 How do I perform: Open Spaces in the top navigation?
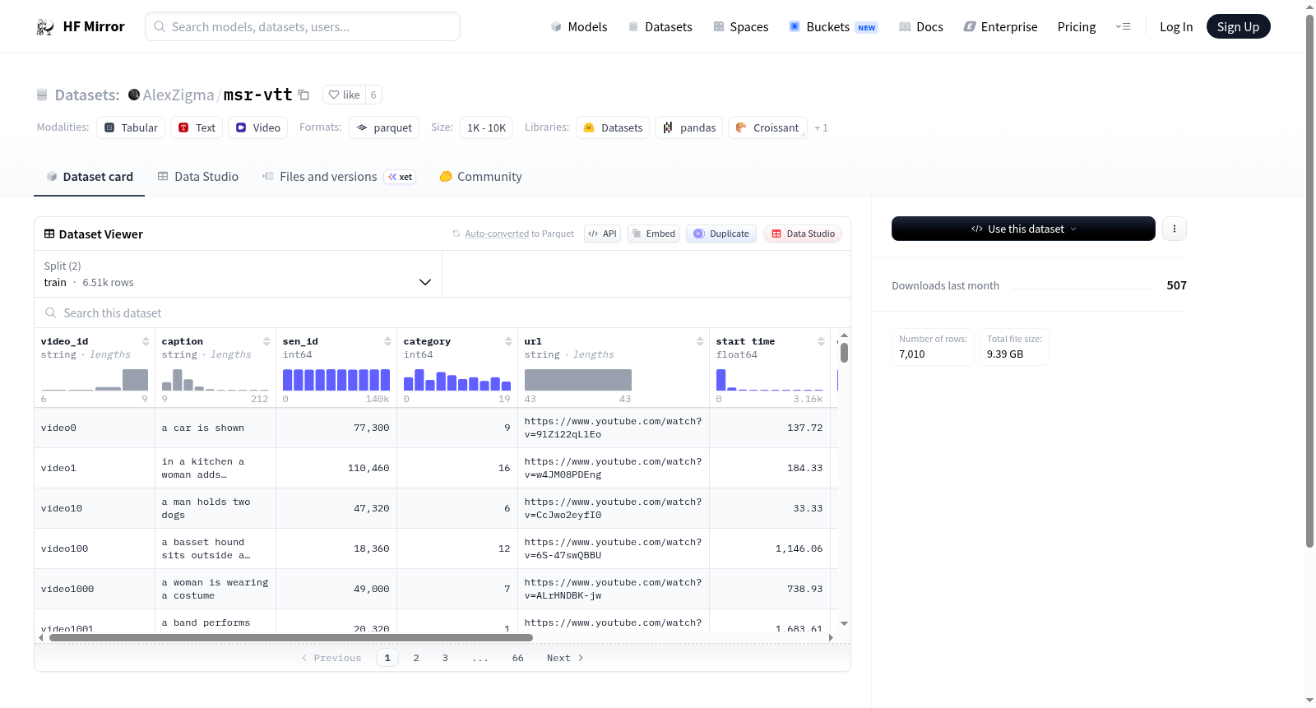740,27
